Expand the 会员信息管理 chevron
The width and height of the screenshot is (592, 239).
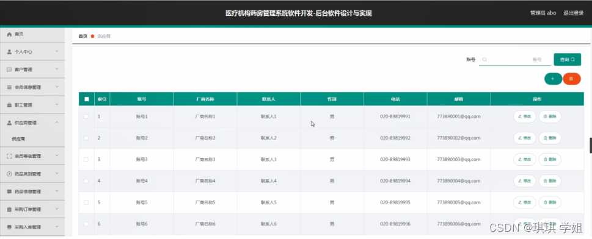pyautogui.click(x=57, y=87)
